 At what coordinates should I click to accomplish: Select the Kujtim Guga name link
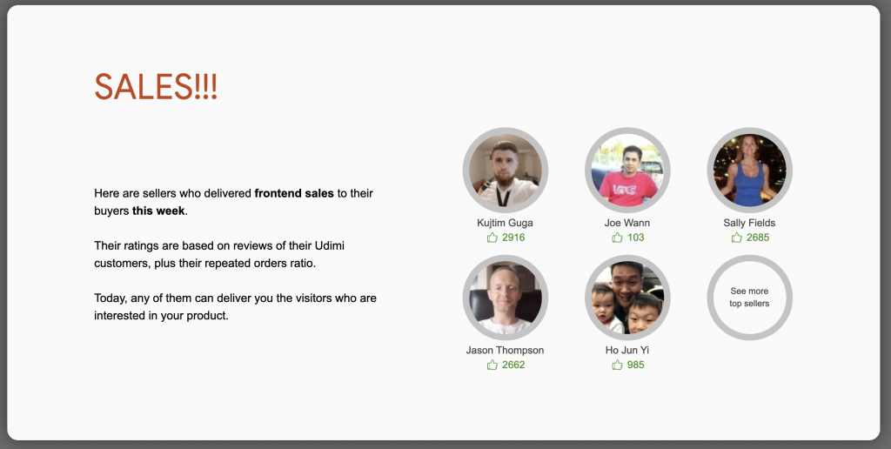pyautogui.click(x=506, y=223)
